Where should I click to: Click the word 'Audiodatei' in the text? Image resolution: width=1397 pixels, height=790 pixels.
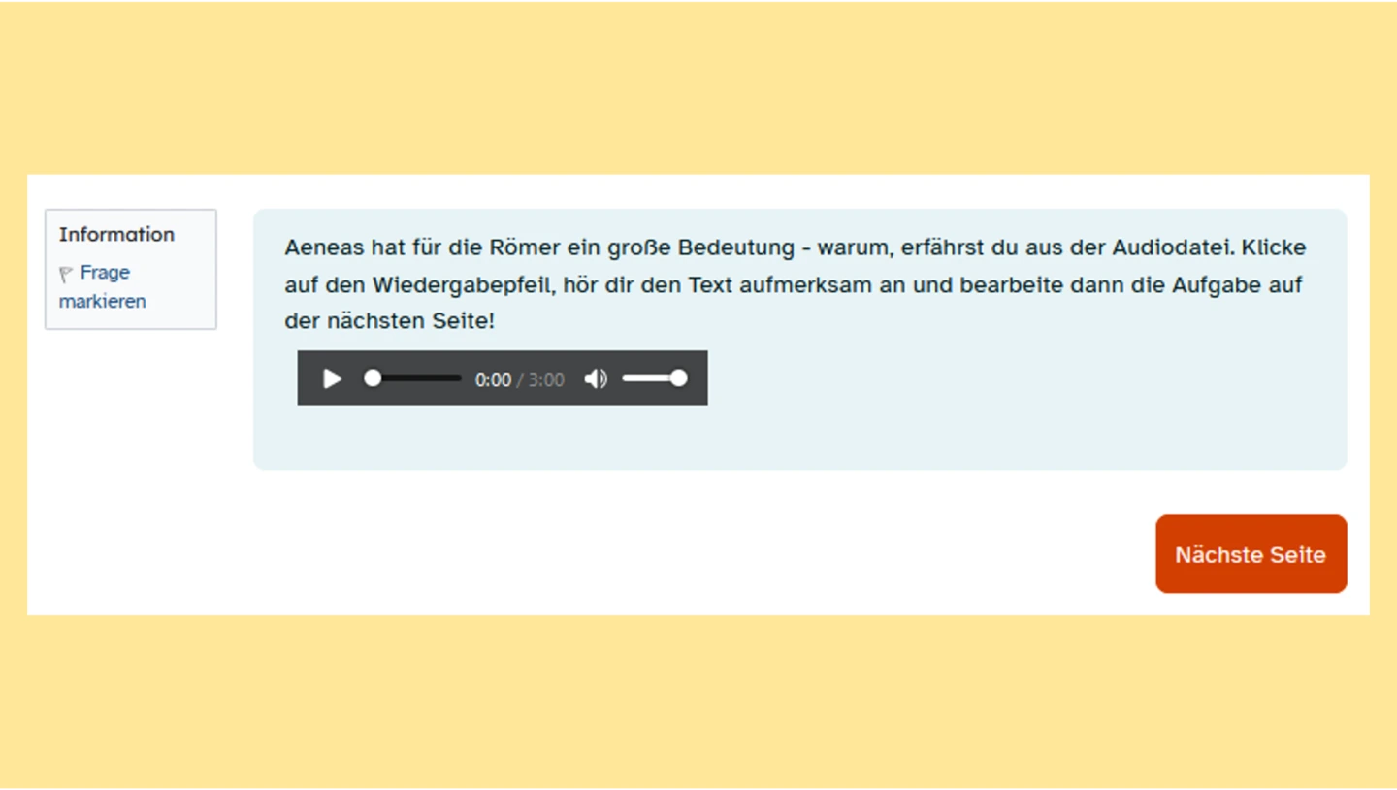(1172, 247)
